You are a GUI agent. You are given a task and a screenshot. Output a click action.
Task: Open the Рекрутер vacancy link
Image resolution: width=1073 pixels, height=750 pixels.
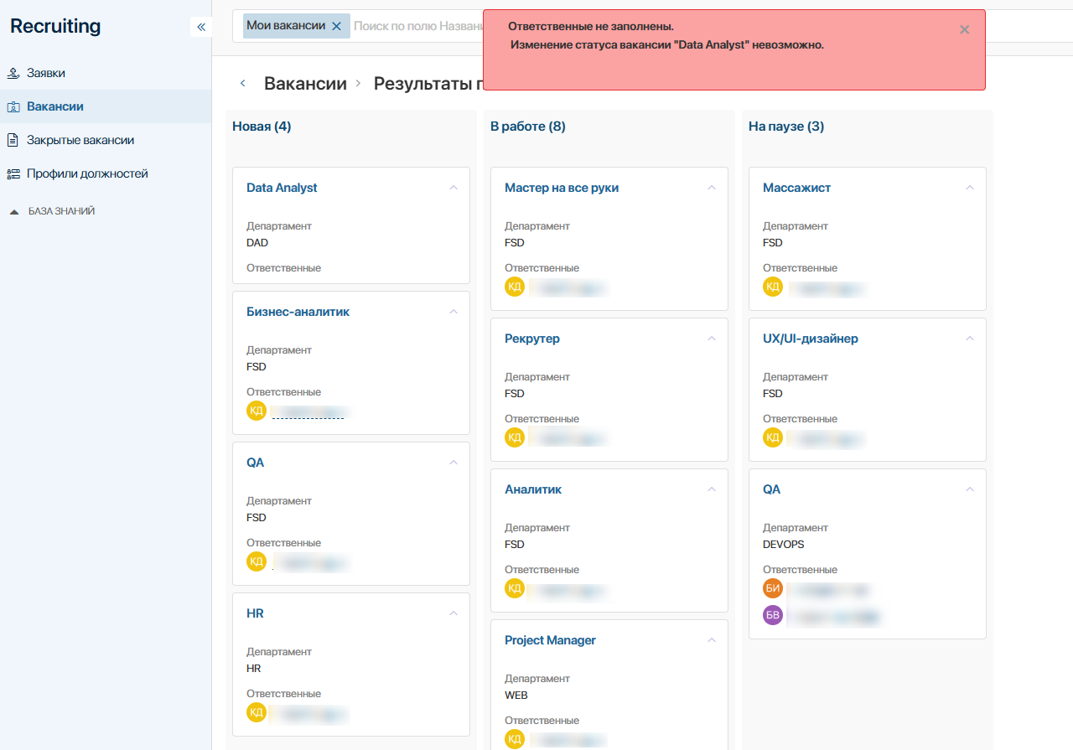click(x=532, y=339)
